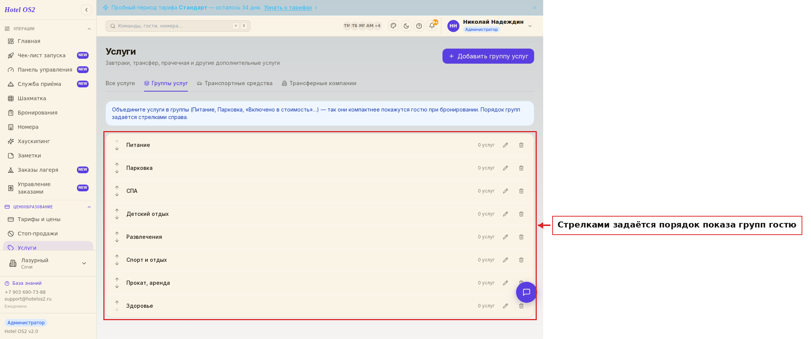The image size is (811, 339).
Task: Open the Шахматка grid view
Action: [x=48, y=98]
